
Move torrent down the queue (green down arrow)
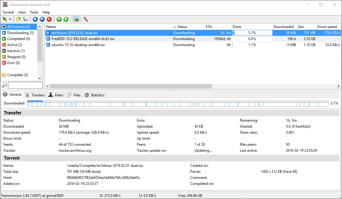(66, 19)
